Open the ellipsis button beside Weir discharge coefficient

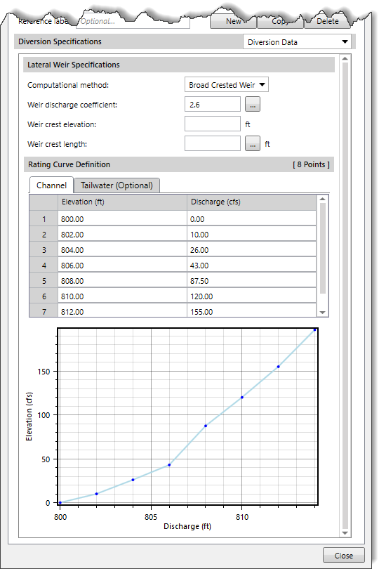pos(253,105)
